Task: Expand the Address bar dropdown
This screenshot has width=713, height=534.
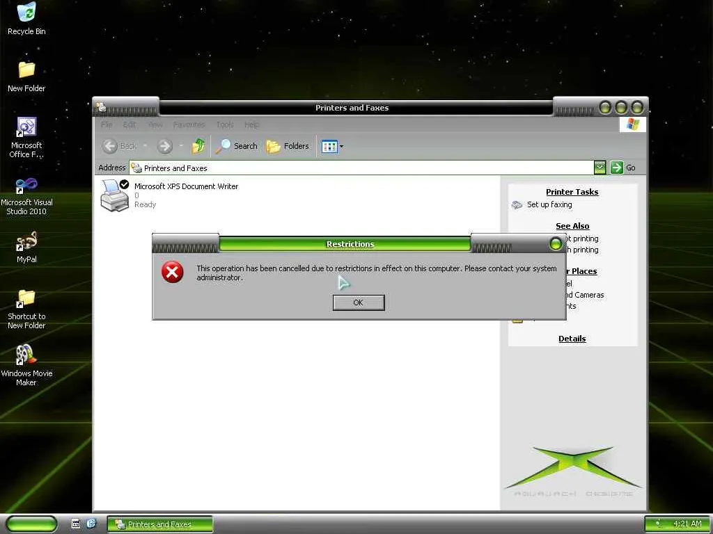Action: coord(600,168)
